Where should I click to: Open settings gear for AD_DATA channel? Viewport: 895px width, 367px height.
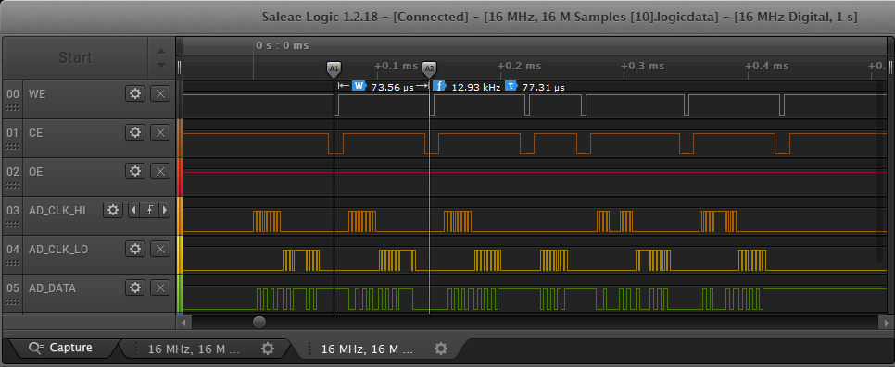pyautogui.click(x=135, y=287)
